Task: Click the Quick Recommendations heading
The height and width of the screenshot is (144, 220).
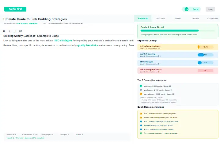Action: 151,107
